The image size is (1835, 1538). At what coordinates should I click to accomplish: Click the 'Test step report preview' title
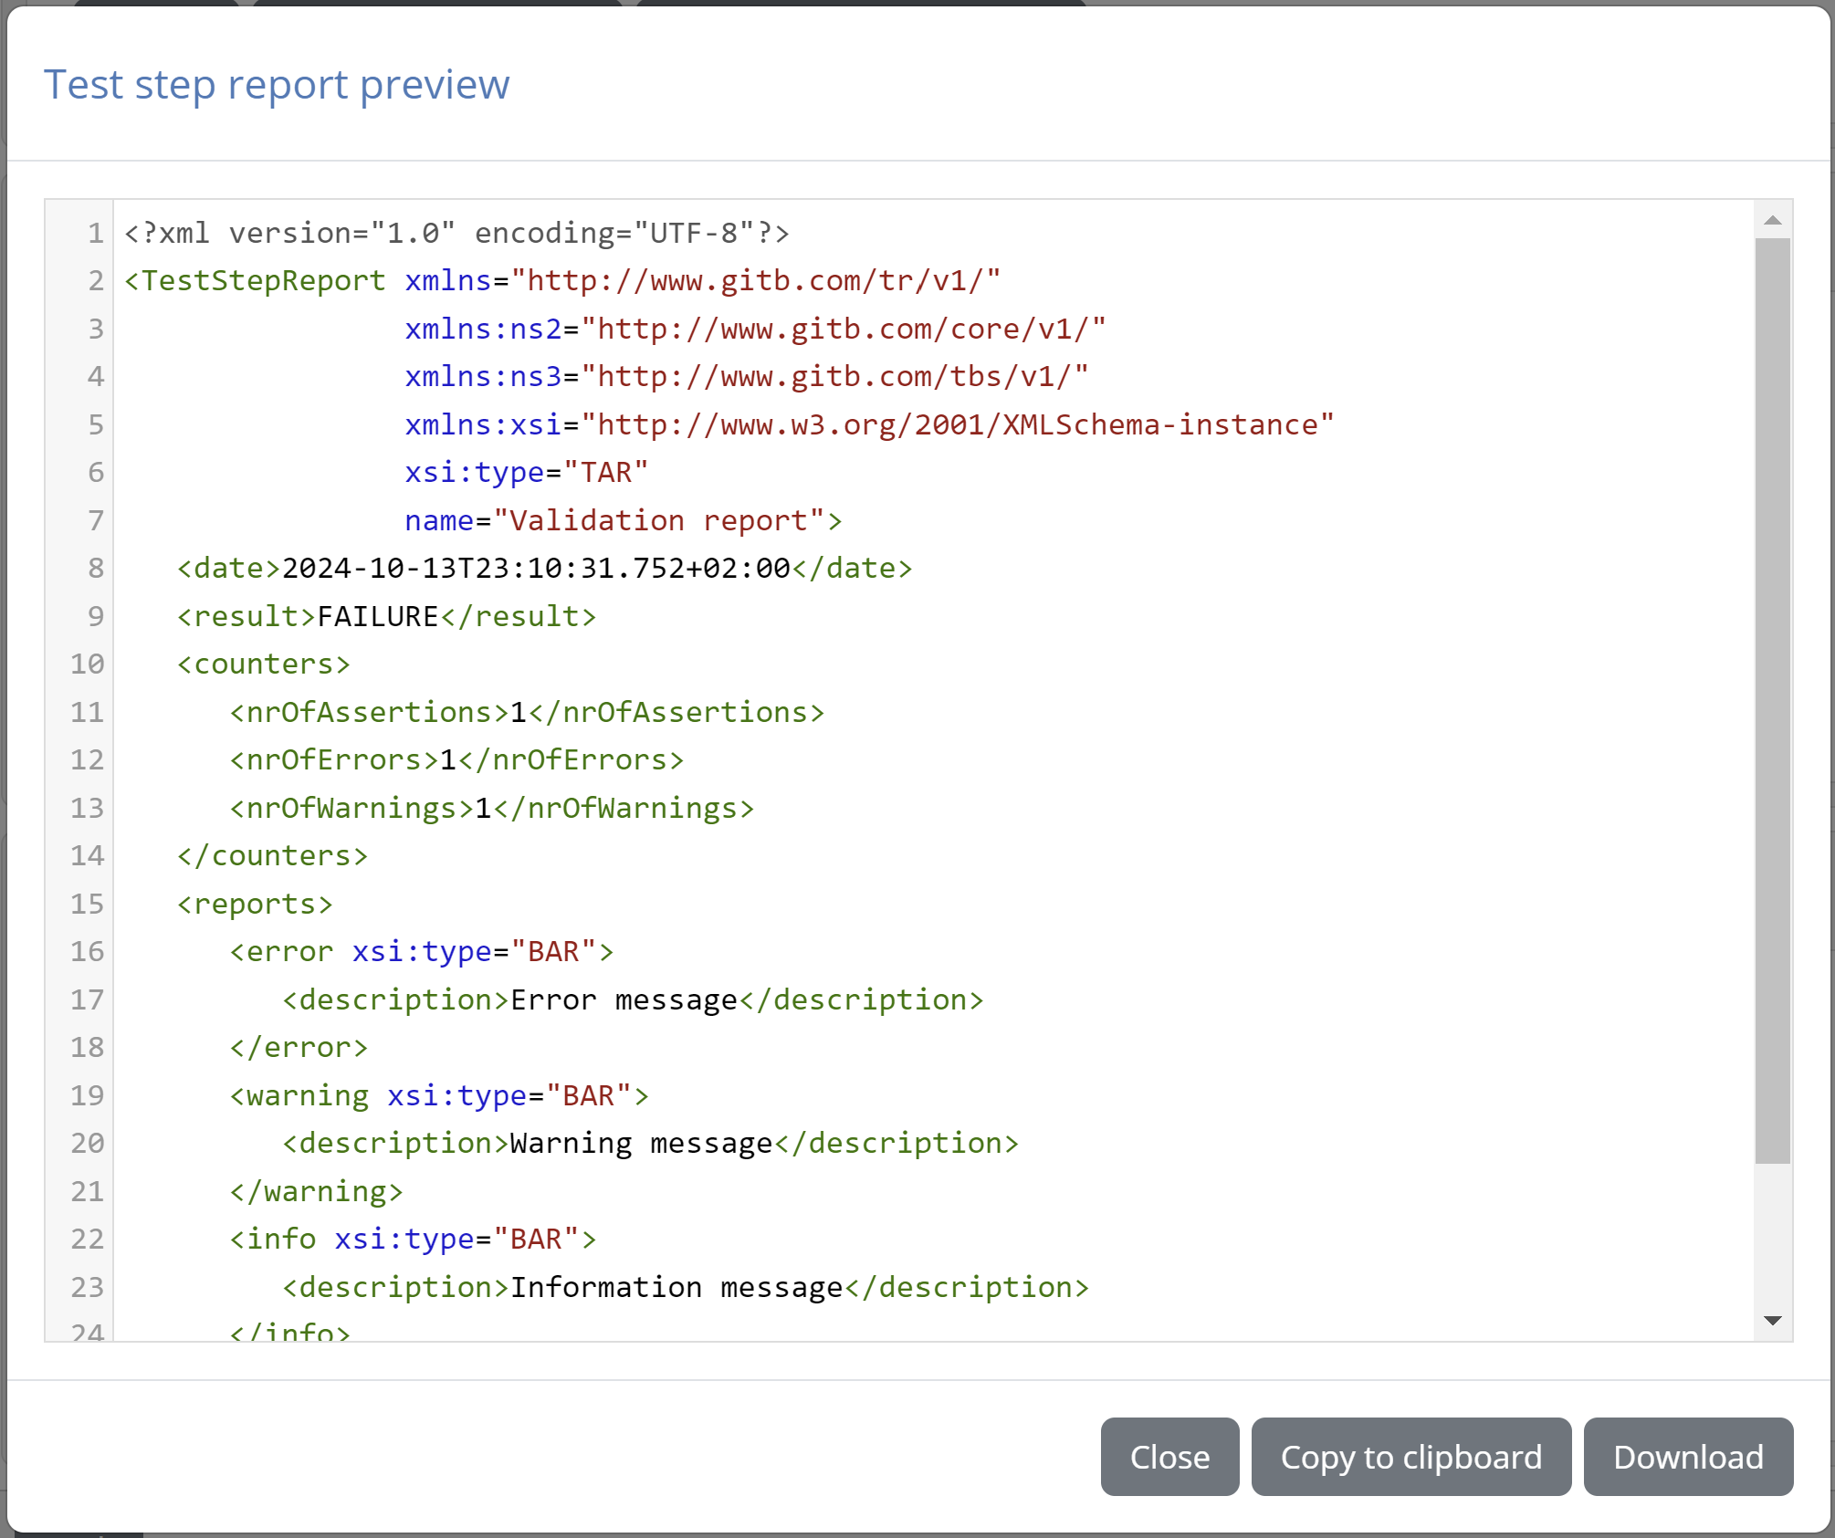[277, 85]
